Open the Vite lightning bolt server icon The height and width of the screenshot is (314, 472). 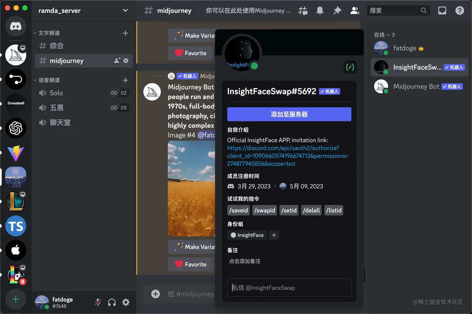coord(16,153)
